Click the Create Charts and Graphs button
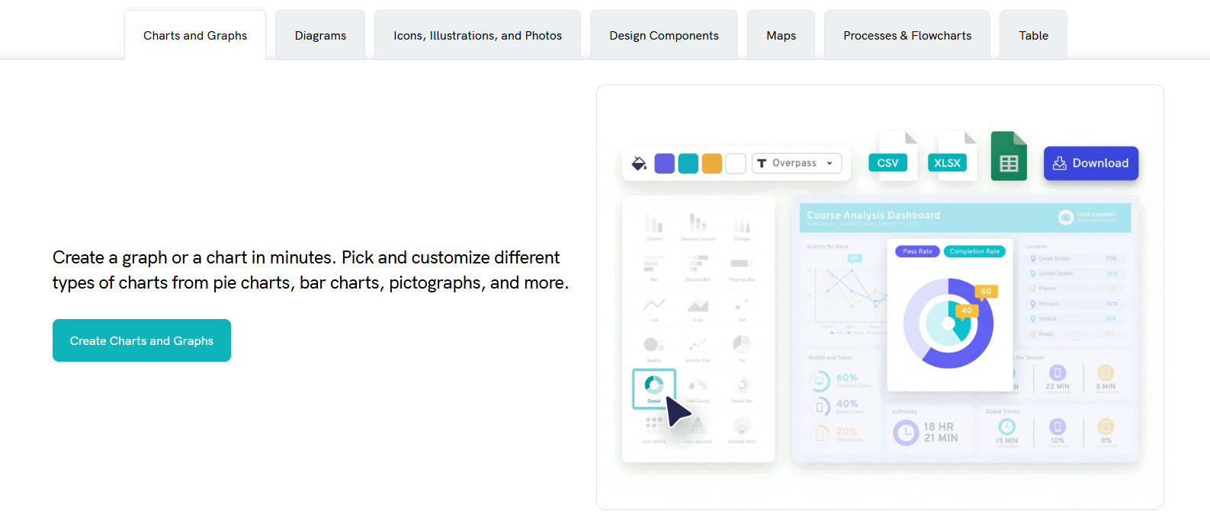 coord(141,340)
